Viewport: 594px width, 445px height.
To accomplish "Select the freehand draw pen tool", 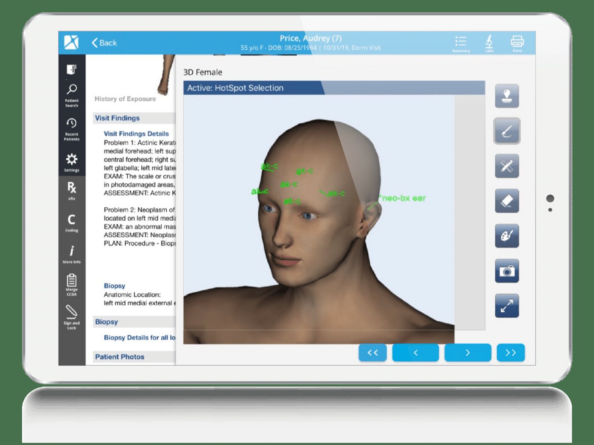I will pyautogui.click(x=507, y=131).
